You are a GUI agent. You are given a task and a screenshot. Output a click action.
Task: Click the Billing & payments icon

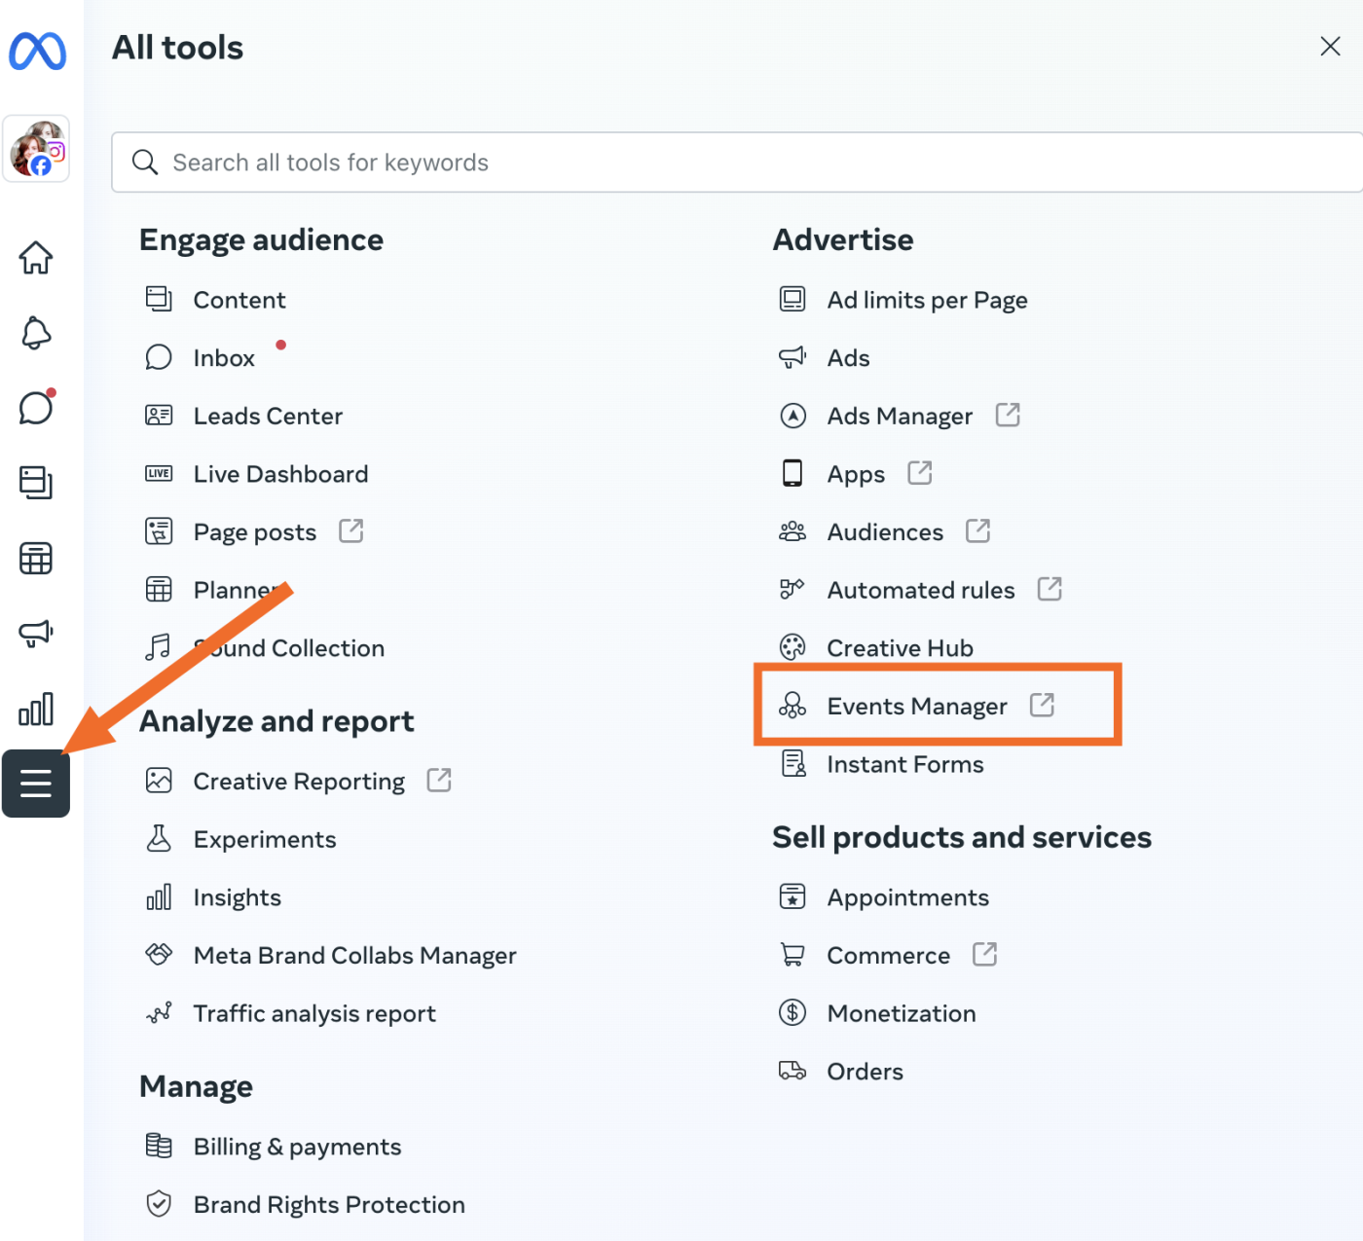[x=159, y=1146]
